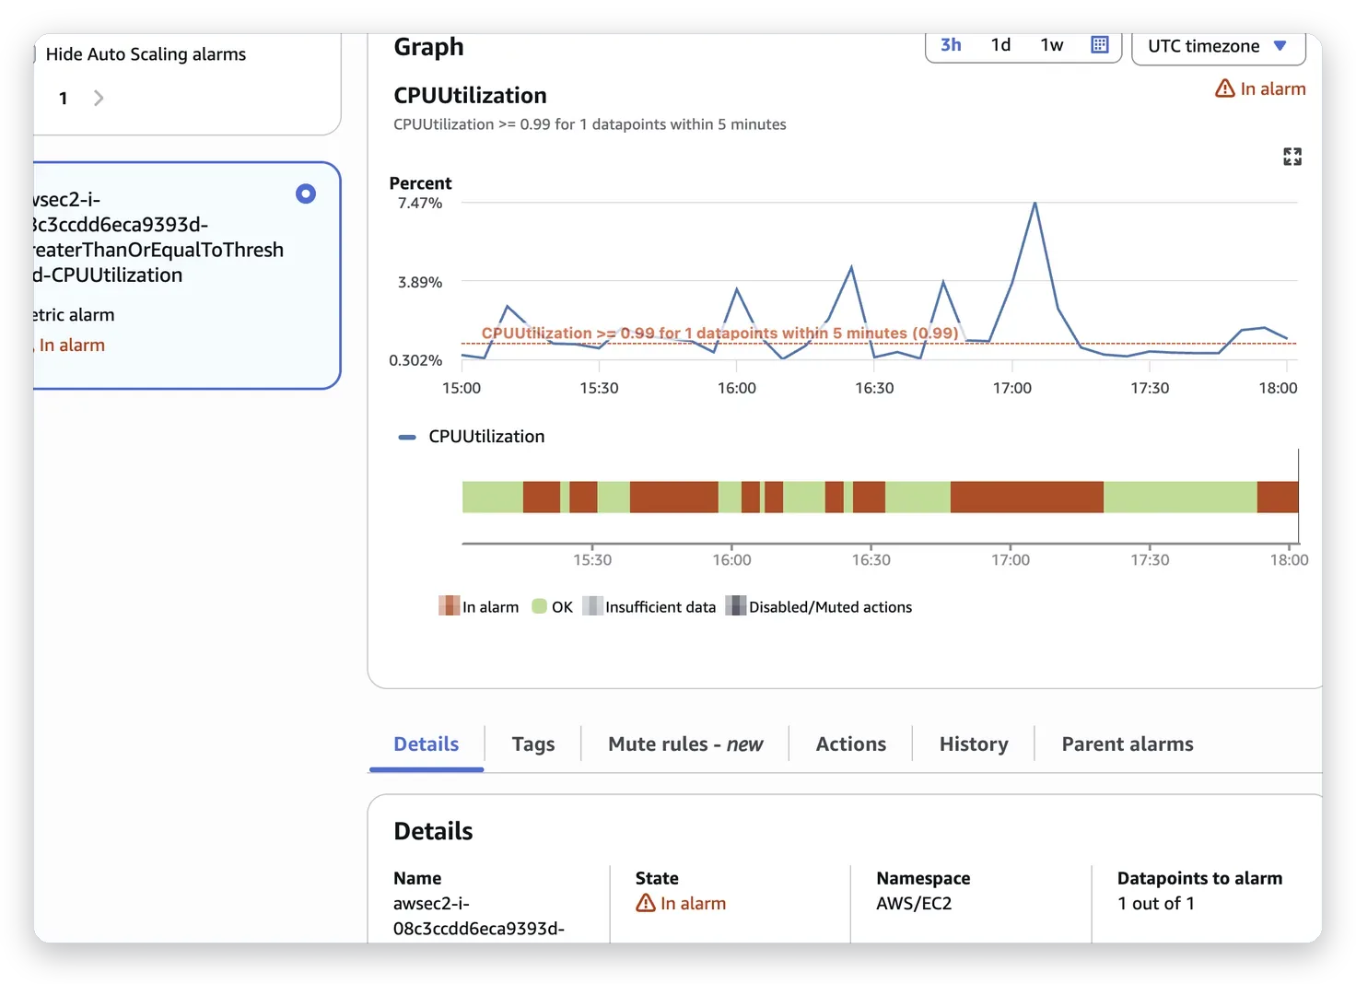
Task: Click the alarm warning icon under State
Action: (646, 903)
